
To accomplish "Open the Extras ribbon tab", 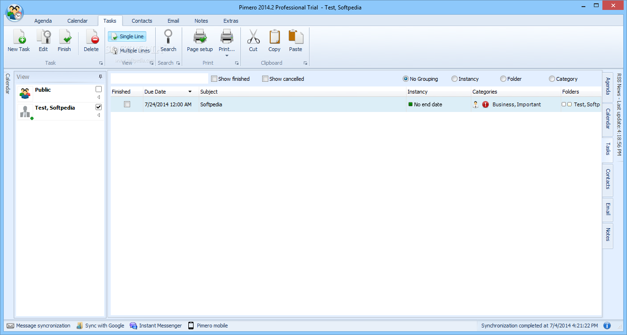I will [x=231, y=21].
